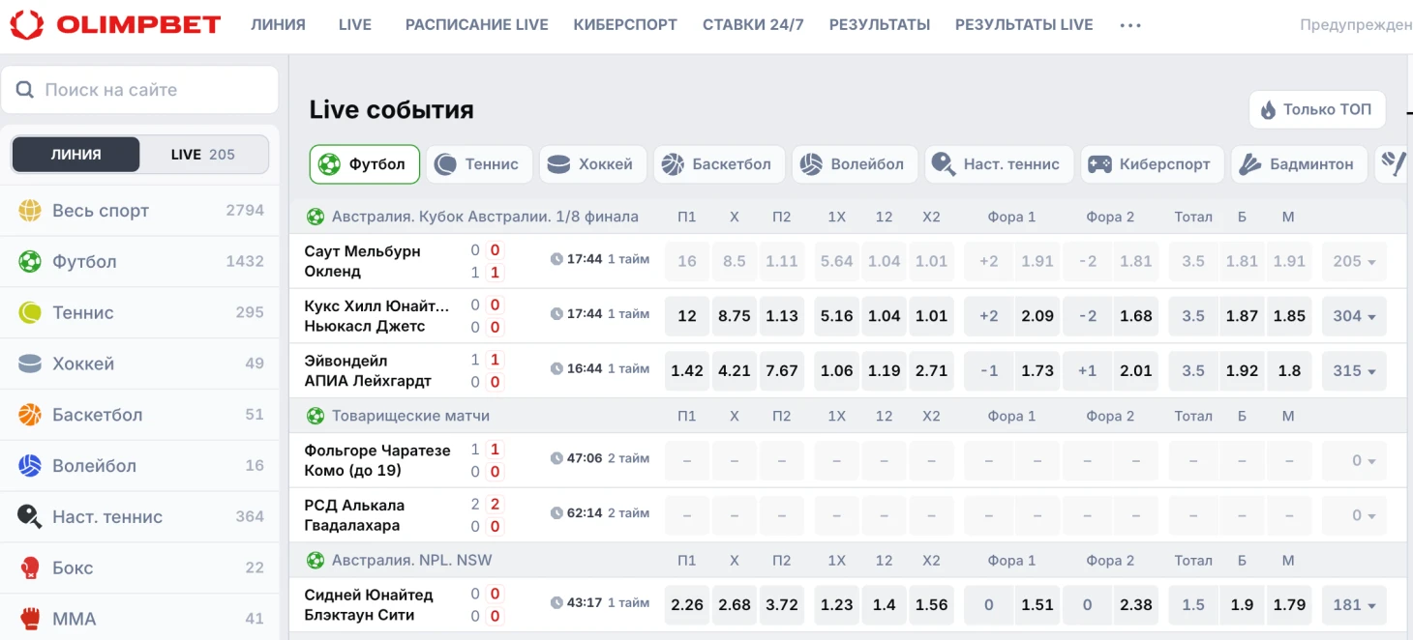Screen dimensions: 1413x640
Task: Click the clock icon in Саут Мельбурн row
Action: [x=556, y=259]
